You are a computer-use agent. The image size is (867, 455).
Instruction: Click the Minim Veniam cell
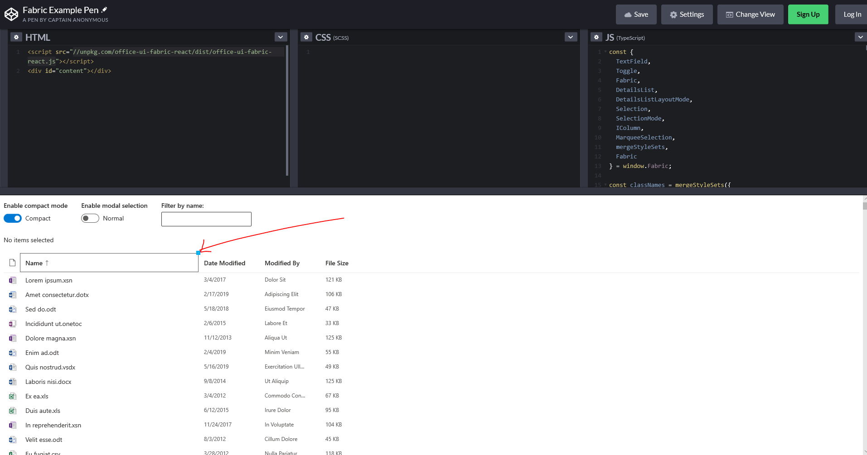pos(282,352)
